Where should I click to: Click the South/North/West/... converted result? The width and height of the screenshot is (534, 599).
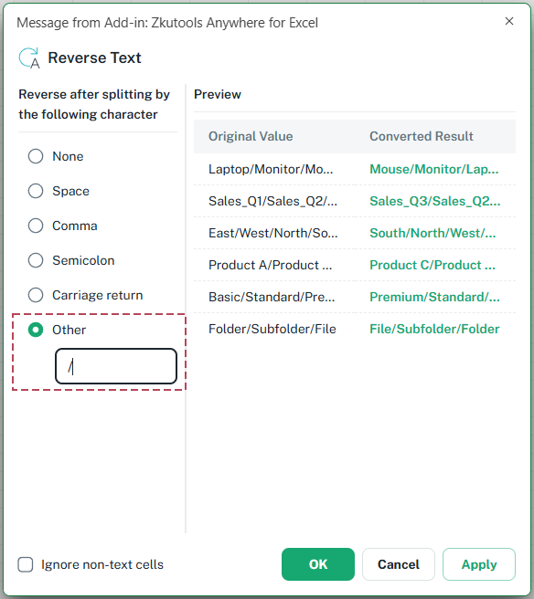433,233
